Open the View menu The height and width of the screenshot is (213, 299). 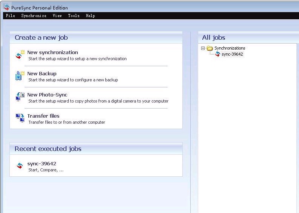57,16
